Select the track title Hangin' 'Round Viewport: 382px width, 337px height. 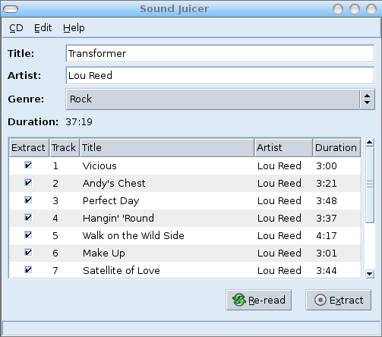click(x=118, y=219)
